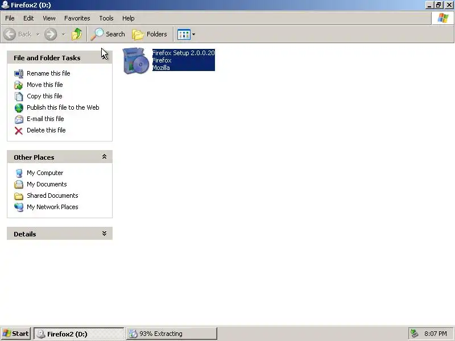This screenshot has height=341, width=455.
Task: Select the Firefox2 (D:) taskbar button
Action: (x=79, y=334)
